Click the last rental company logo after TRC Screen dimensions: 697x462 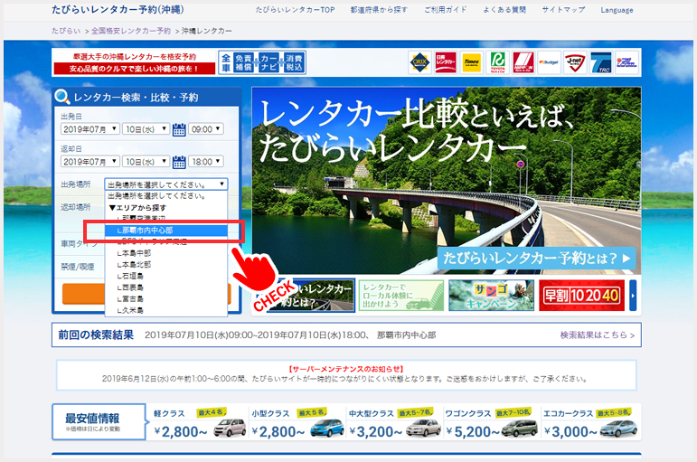[x=626, y=61]
